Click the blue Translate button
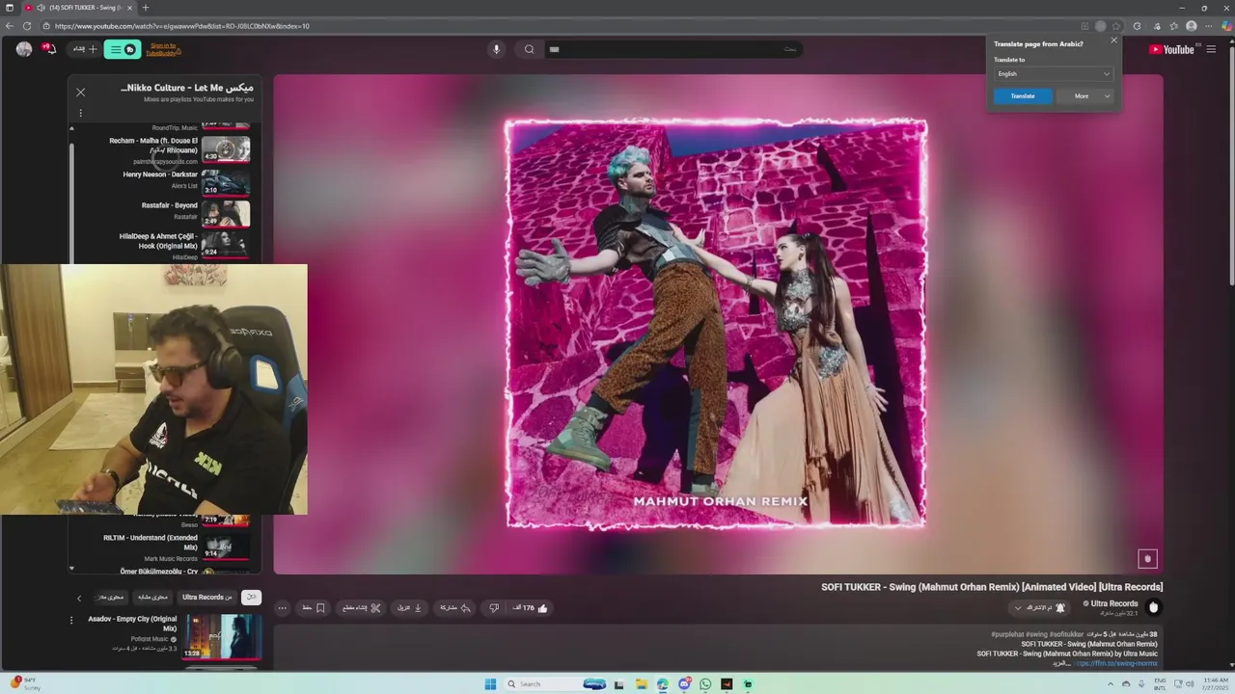This screenshot has width=1235, height=694. [x=1023, y=96]
